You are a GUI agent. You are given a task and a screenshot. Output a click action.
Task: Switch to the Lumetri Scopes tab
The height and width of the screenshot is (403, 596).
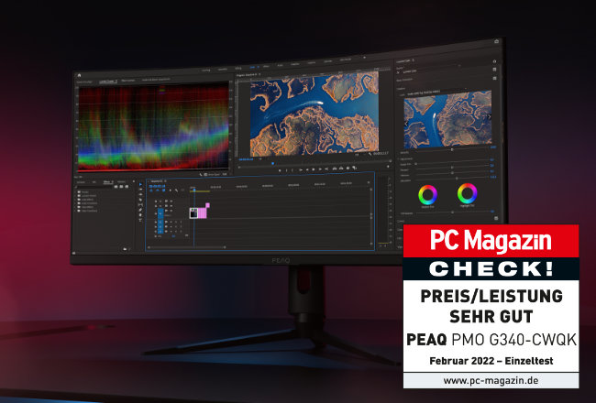107,82
